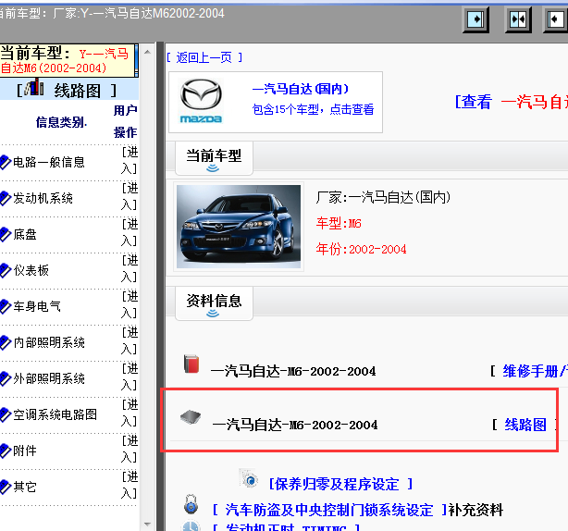Open the 线路图 link in highlighted row
The height and width of the screenshot is (531, 568).
click(525, 425)
